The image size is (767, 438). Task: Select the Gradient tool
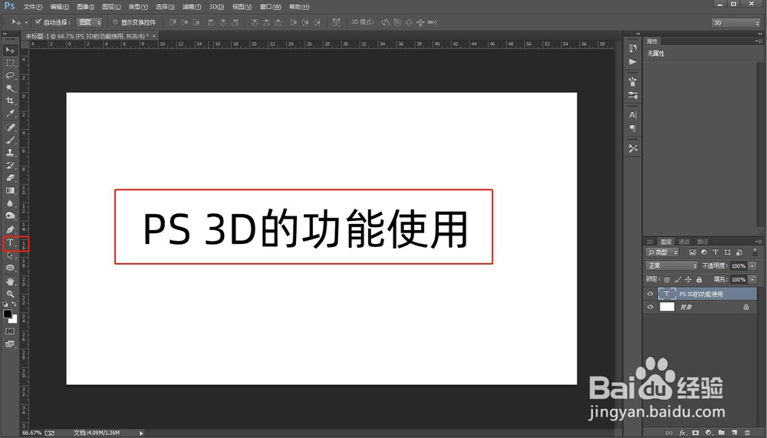(10, 191)
